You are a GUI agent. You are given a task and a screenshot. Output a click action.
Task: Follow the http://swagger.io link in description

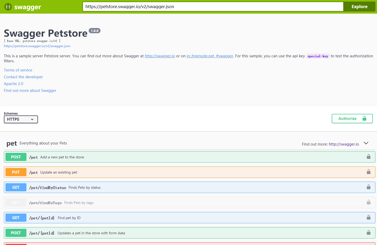(x=160, y=56)
